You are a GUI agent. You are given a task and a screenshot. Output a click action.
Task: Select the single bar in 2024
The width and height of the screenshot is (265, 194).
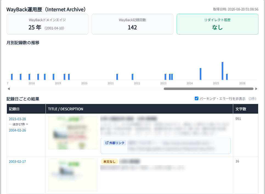coord(201,74)
